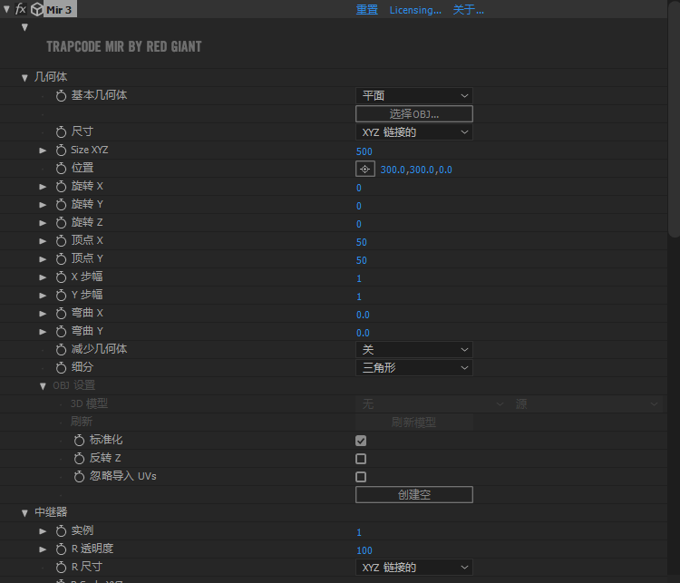Toggle stopwatch for 顶点 Y
This screenshot has height=583, width=680.
[x=61, y=259]
